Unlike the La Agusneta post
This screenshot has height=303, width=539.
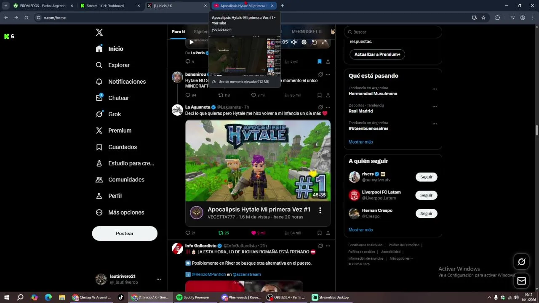(258, 233)
